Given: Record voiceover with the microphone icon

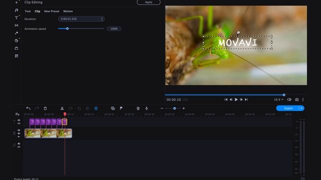Looking at the screenshot, I should [146, 108].
